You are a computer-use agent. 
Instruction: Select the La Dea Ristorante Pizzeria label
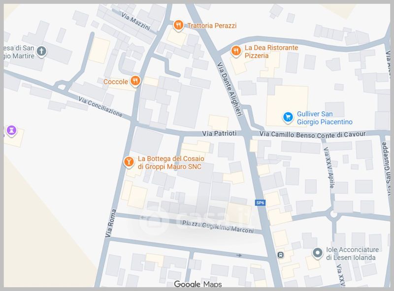pos(271,52)
